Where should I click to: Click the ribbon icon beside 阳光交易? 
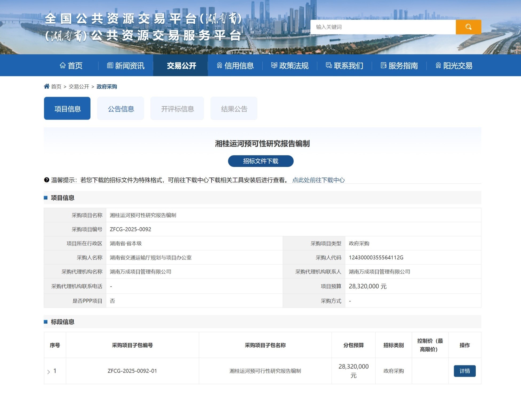pos(438,65)
